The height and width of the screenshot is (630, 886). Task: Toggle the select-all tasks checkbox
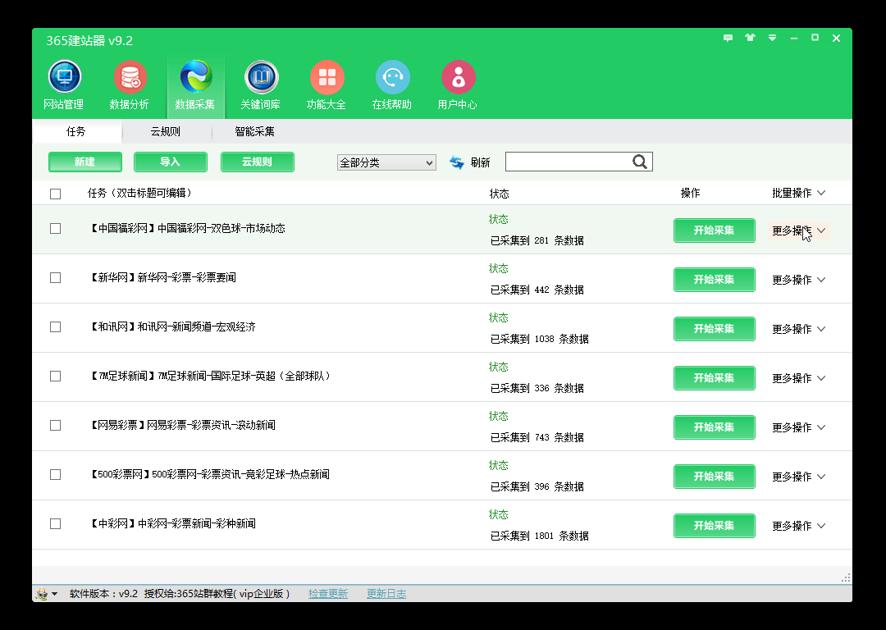coord(56,194)
